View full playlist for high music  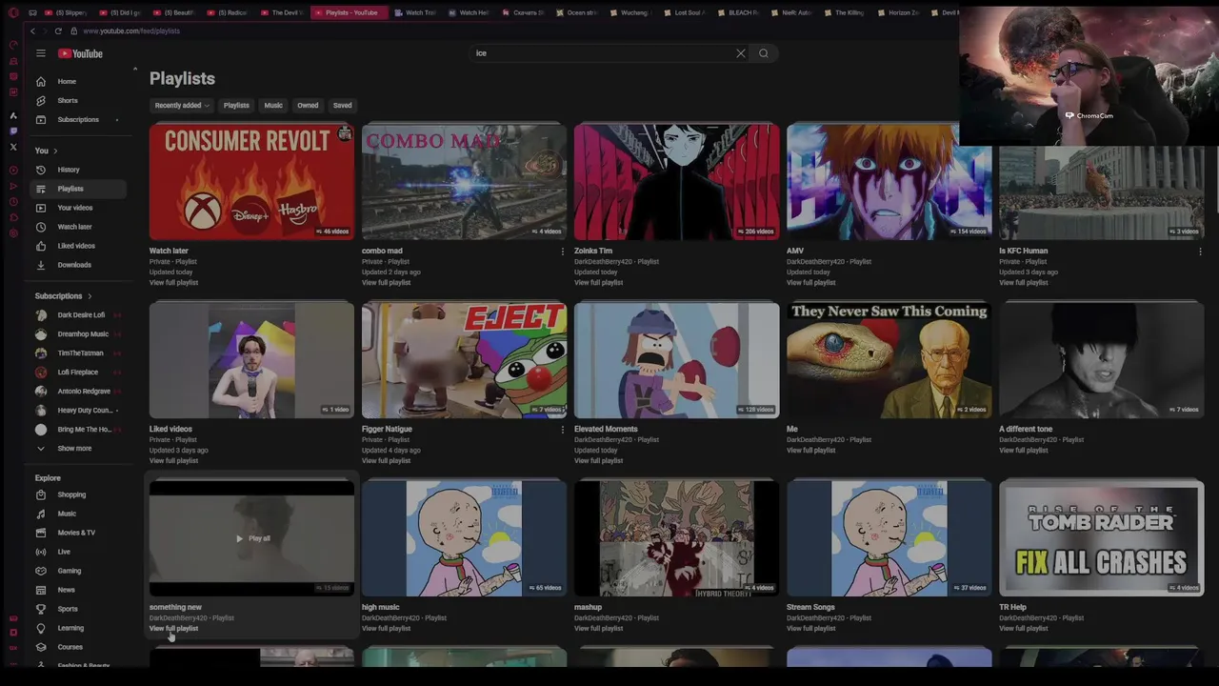386,629
